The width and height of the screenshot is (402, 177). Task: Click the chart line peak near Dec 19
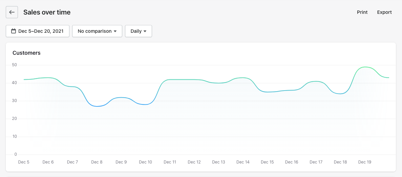pyautogui.click(x=365, y=67)
